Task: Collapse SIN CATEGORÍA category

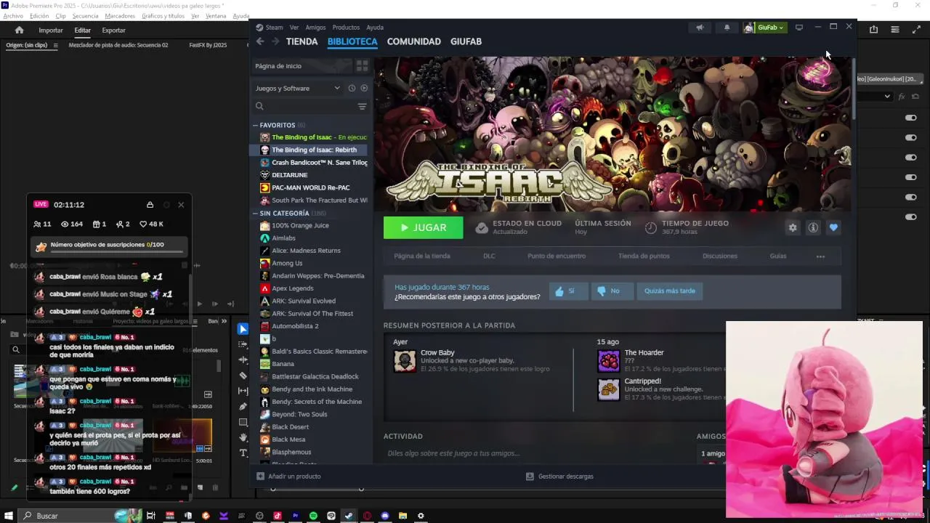Action: pos(256,214)
